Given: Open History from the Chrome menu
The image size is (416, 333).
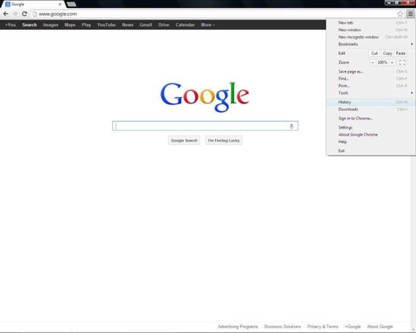Looking at the screenshot, I should pos(371,102).
